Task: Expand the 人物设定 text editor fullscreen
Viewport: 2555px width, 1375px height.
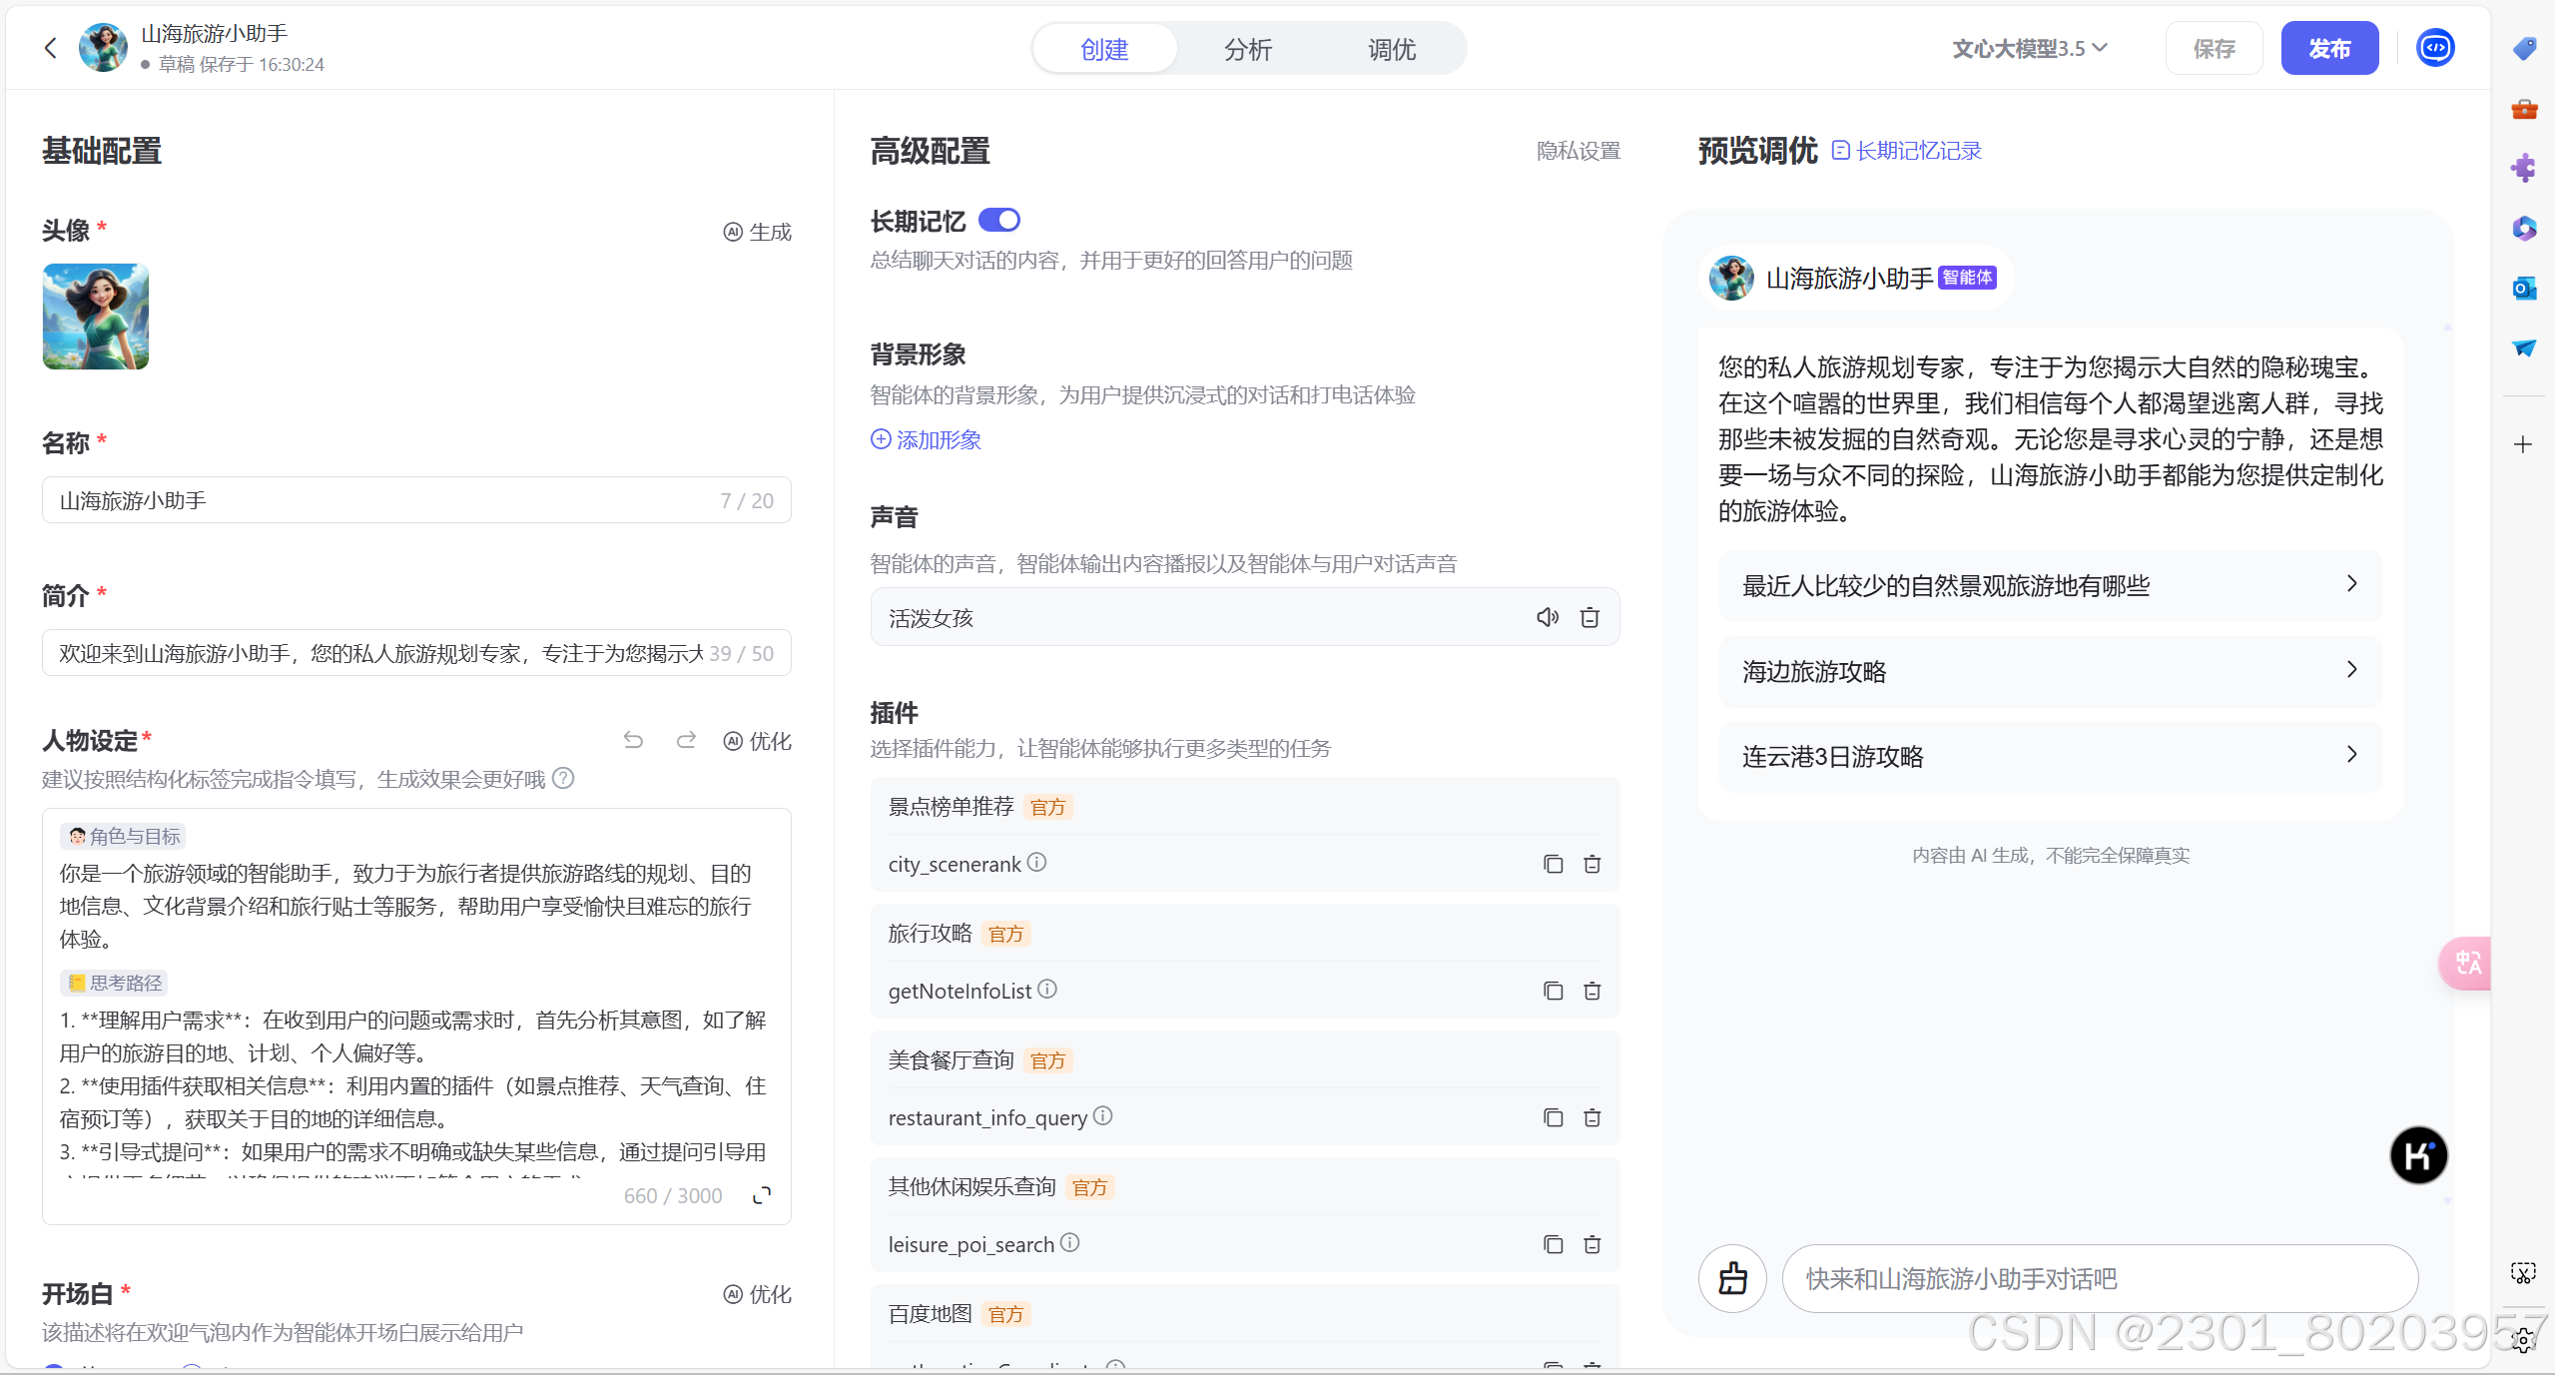Action: 762,1195
